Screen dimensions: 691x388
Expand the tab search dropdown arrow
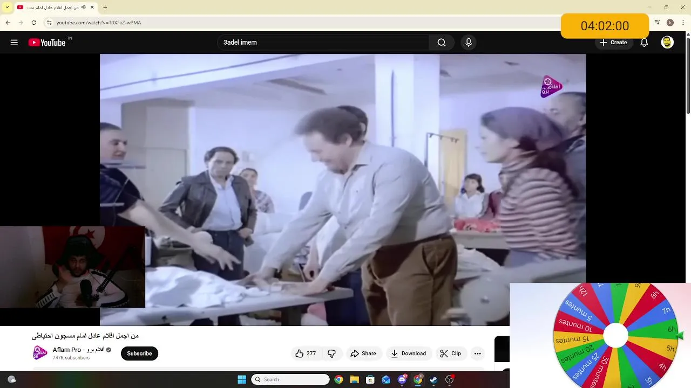(7, 8)
